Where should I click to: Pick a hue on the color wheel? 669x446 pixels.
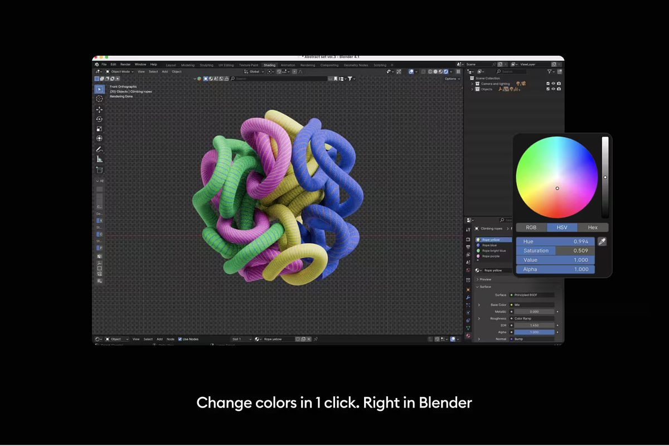[x=556, y=177]
